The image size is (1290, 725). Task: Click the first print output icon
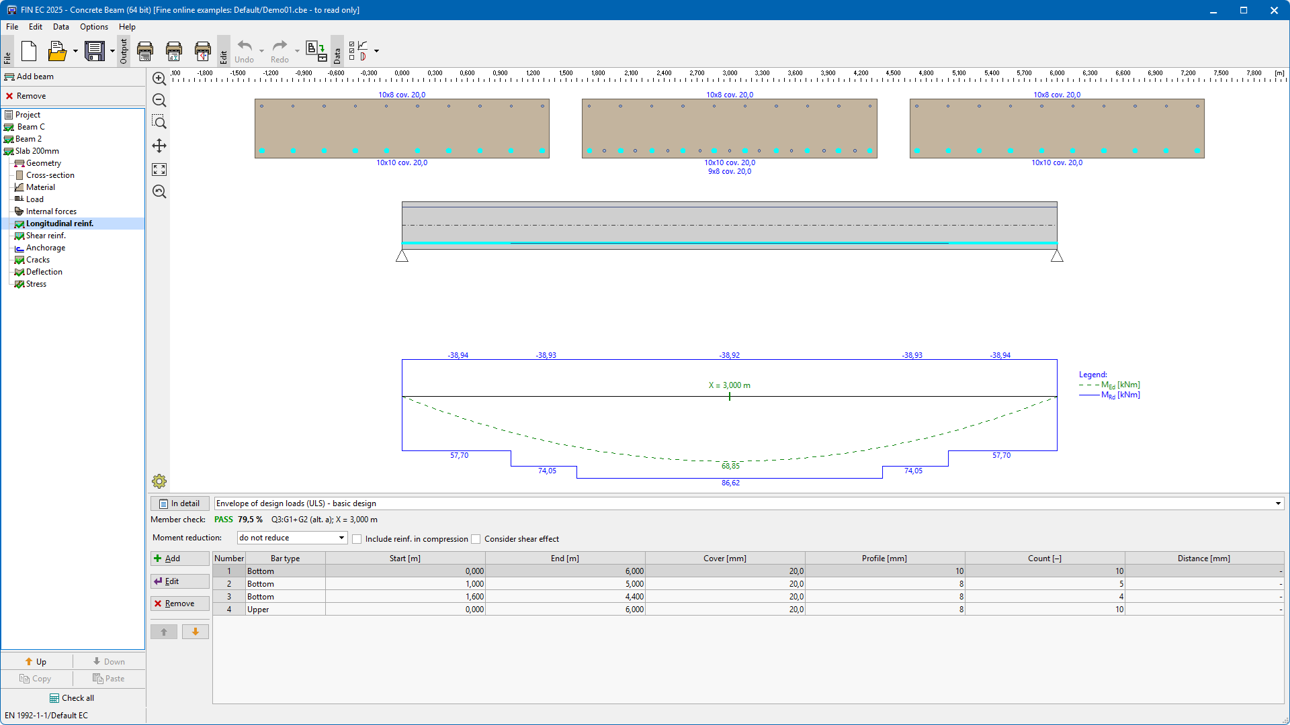coord(145,51)
